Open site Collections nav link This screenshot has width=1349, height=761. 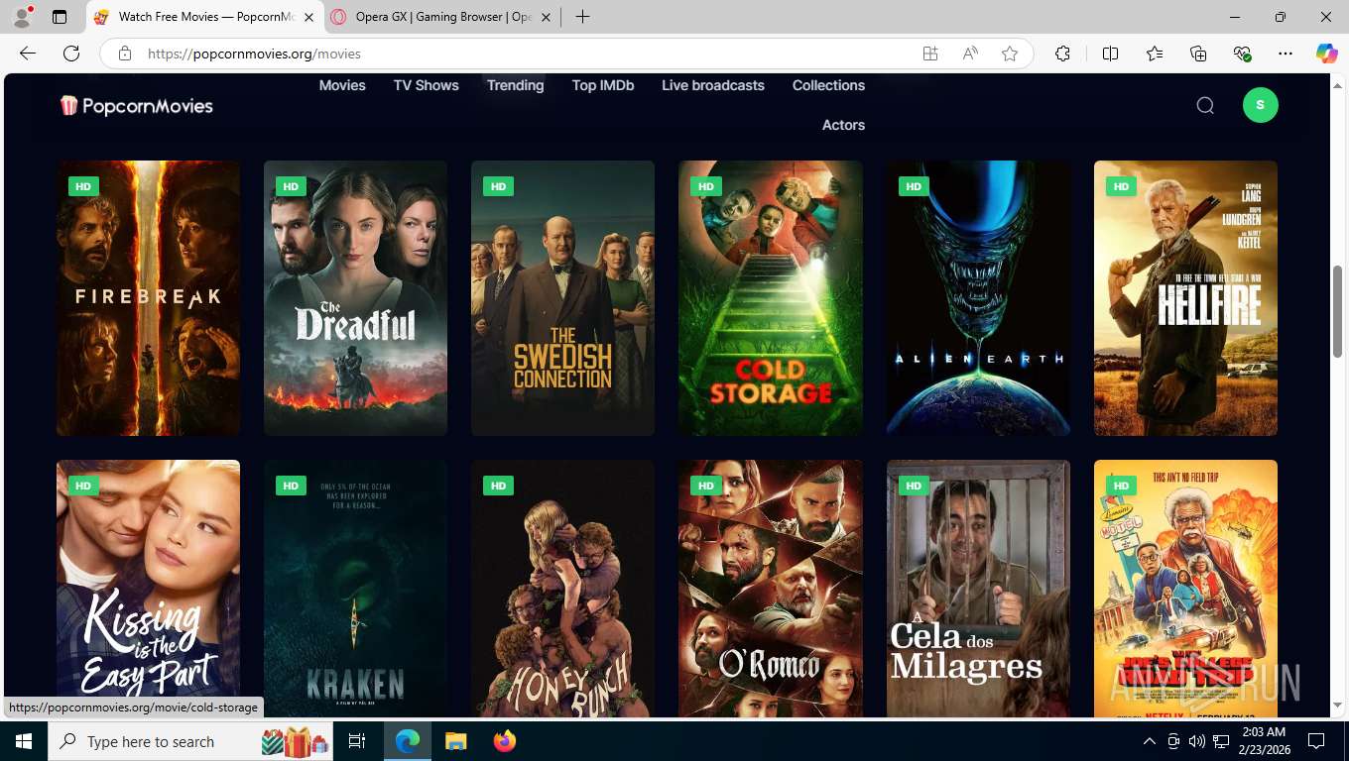pos(828,85)
